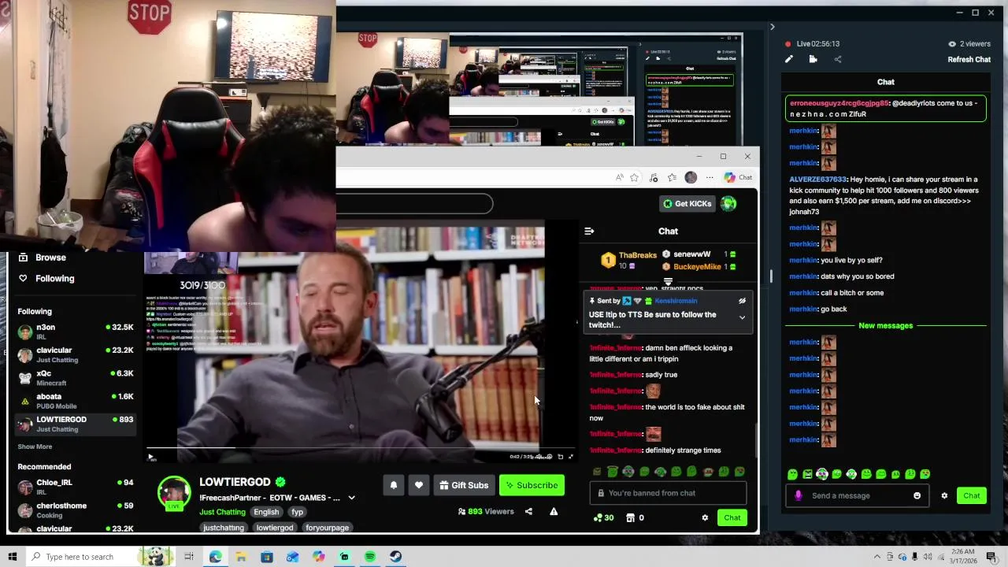
Task: Open File Explorer from the taskbar
Action: [241, 557]
